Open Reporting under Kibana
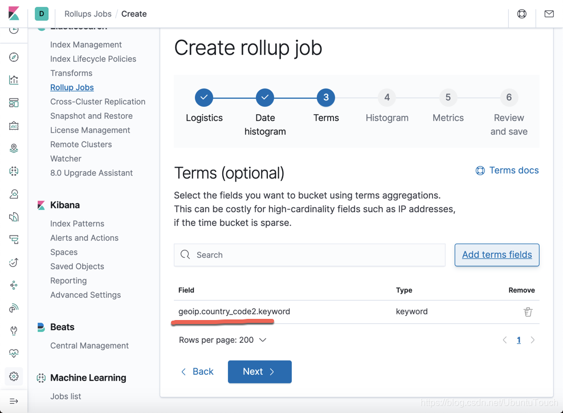Image resolution: width=563 pixels, height=413 pixels. click(68, 281)
